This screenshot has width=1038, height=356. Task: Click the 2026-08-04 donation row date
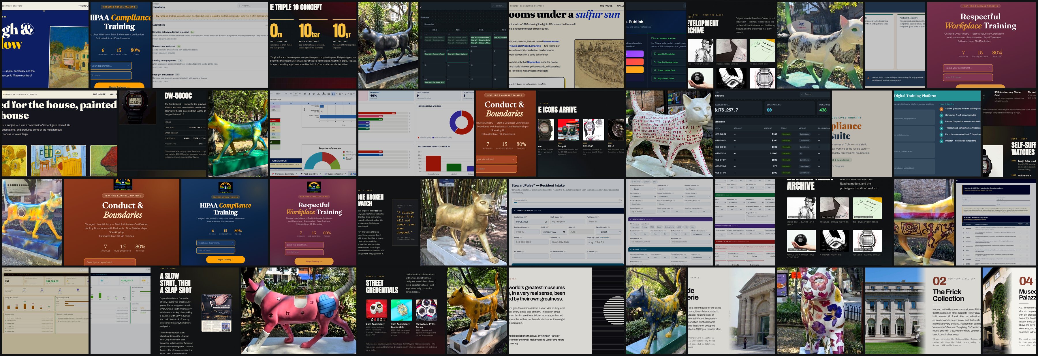coord(721,135)
